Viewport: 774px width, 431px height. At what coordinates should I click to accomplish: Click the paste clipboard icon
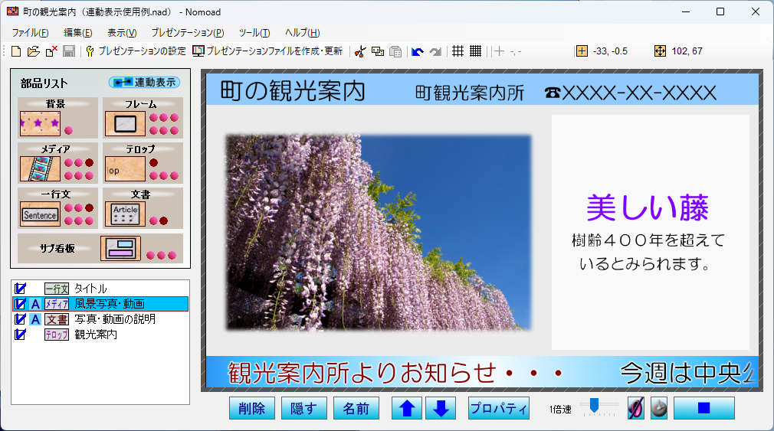tap(395, 51)
